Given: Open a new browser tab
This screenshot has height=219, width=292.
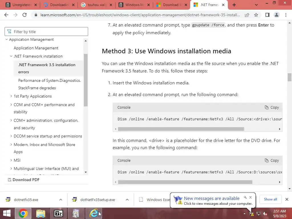Looking at the screenshot, I should coord(234,5).
